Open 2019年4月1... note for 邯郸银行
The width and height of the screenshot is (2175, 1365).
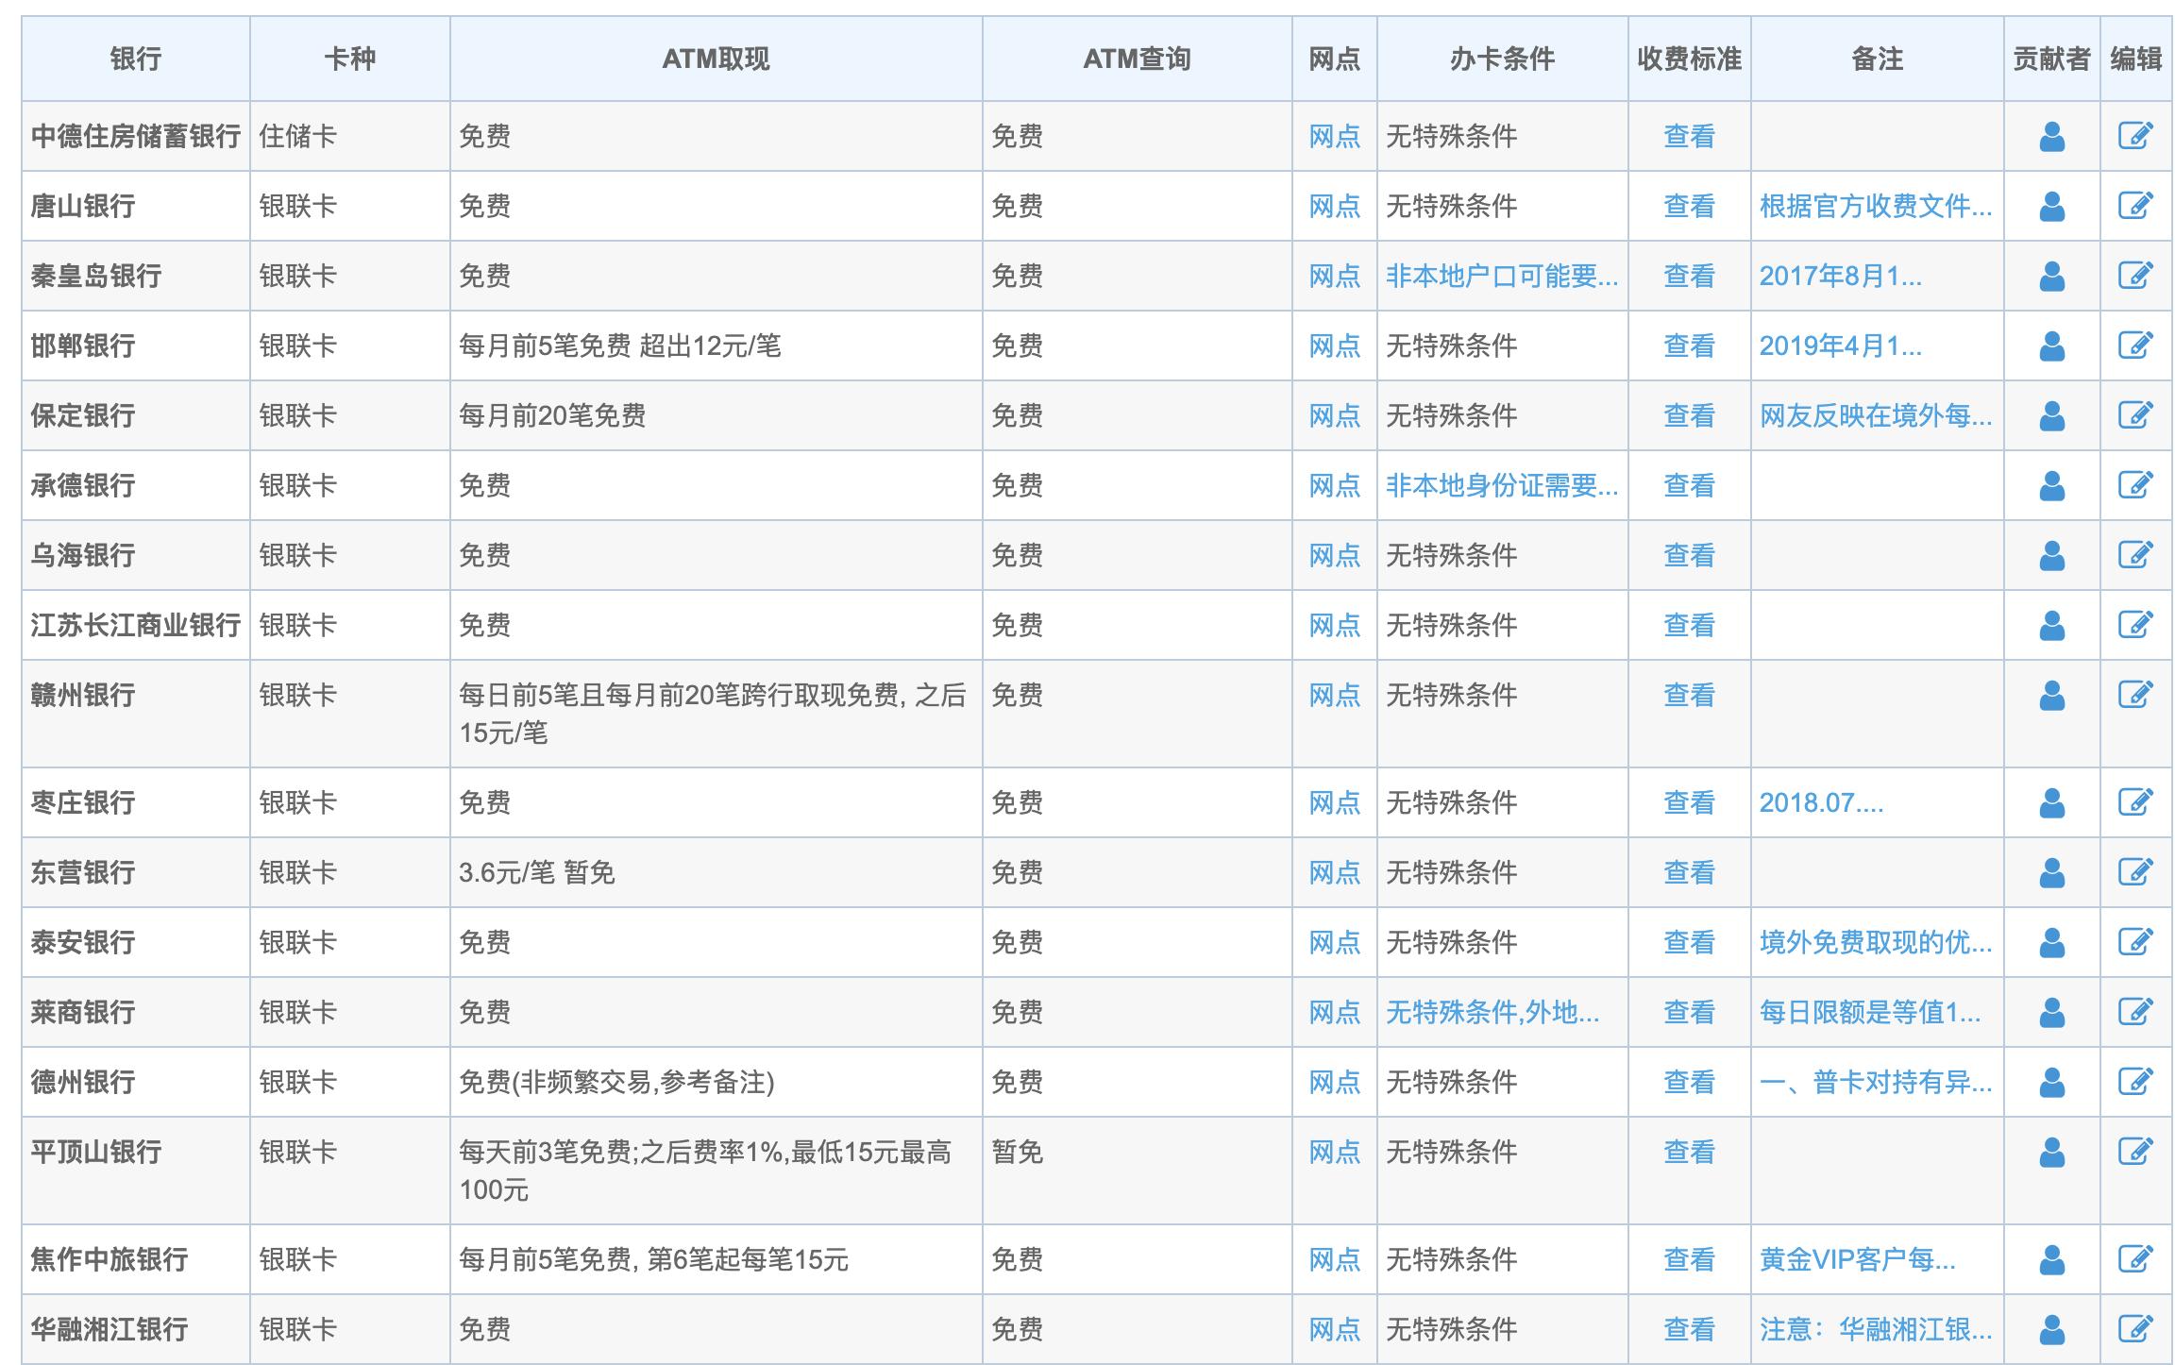[x=1840, y=346]
